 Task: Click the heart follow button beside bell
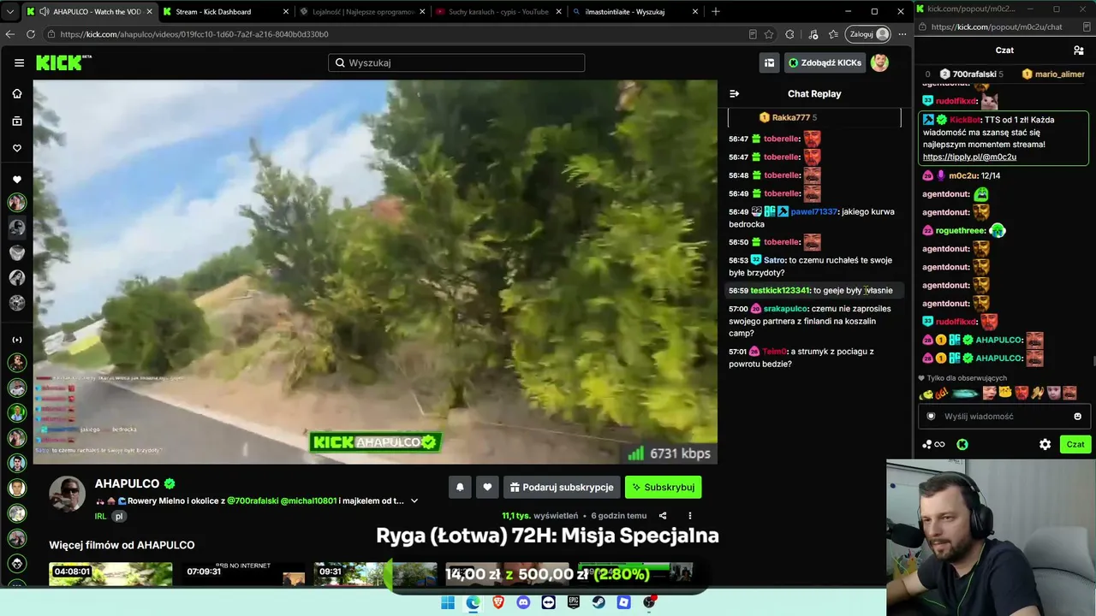click(x=487, y=487)
